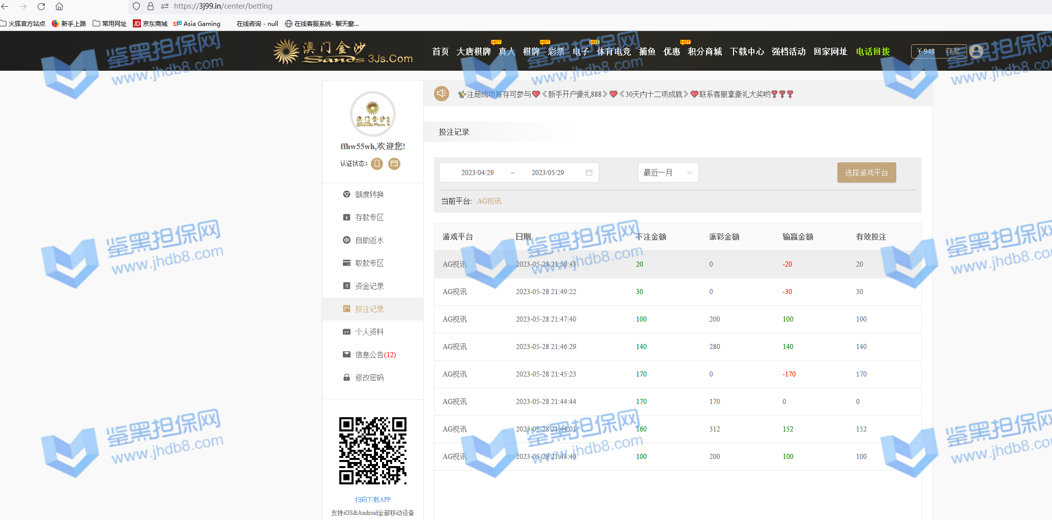Open 额度转换 in the sidebar
The height and width of the screenshot is (520, 1052).
pyautogui.click(x=369, y=194)
